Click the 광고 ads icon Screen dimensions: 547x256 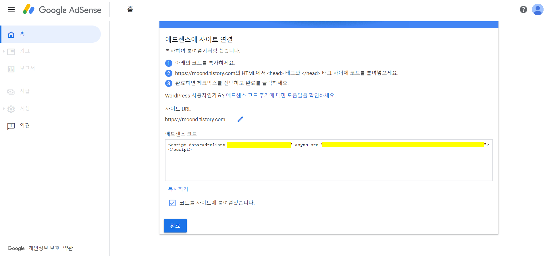click(x=11, y=52)
